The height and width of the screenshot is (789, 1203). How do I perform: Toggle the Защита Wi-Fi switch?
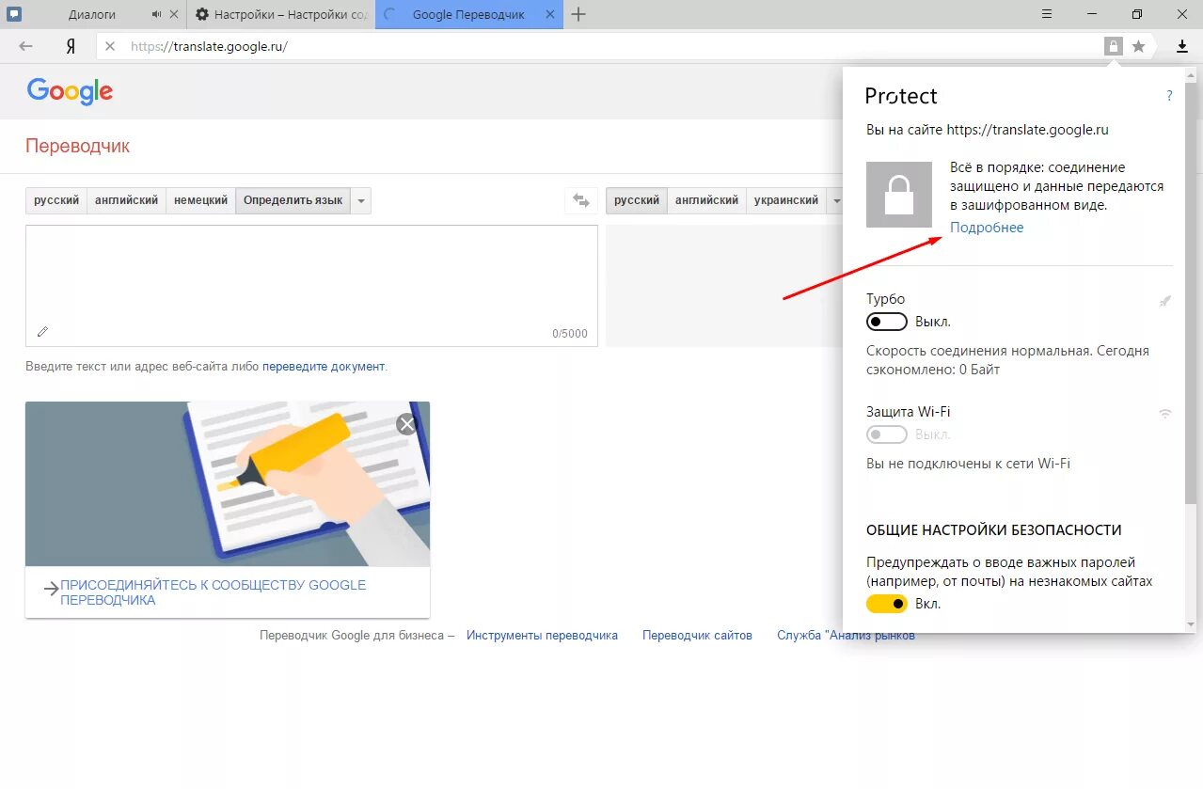887,434
